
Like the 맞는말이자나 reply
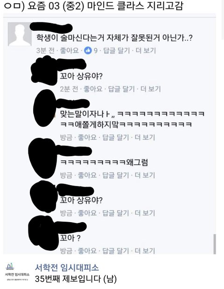pyautogui.click(x=87, y=137)
